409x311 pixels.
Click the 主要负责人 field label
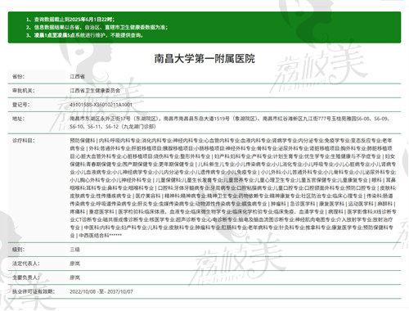coord(26,277)
